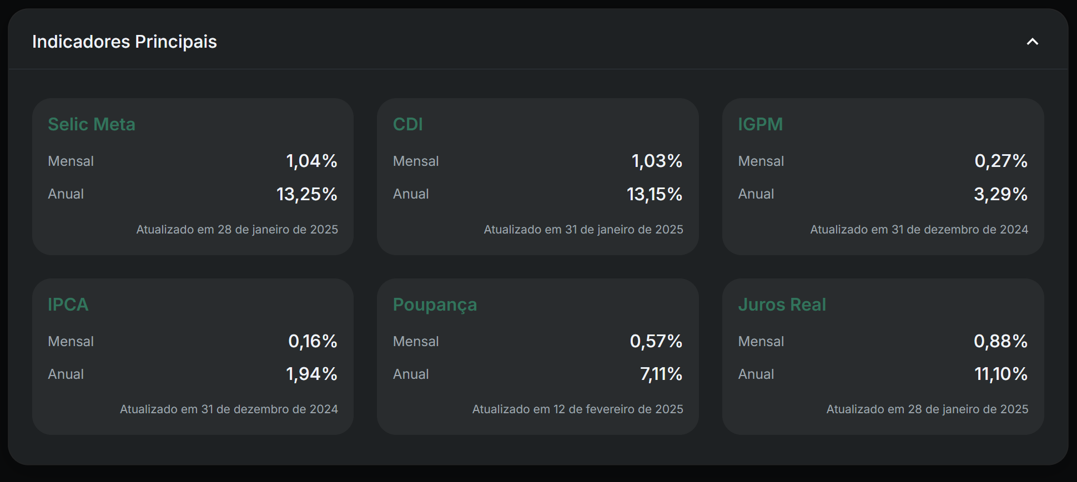Viewport: 1077px width, 482px height.
Task: Open the Selic Meta indicator card
Action: 92,124
